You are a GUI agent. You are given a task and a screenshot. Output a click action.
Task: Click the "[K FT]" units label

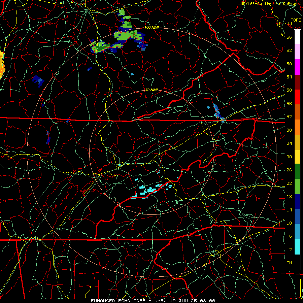tap(284, 23)
